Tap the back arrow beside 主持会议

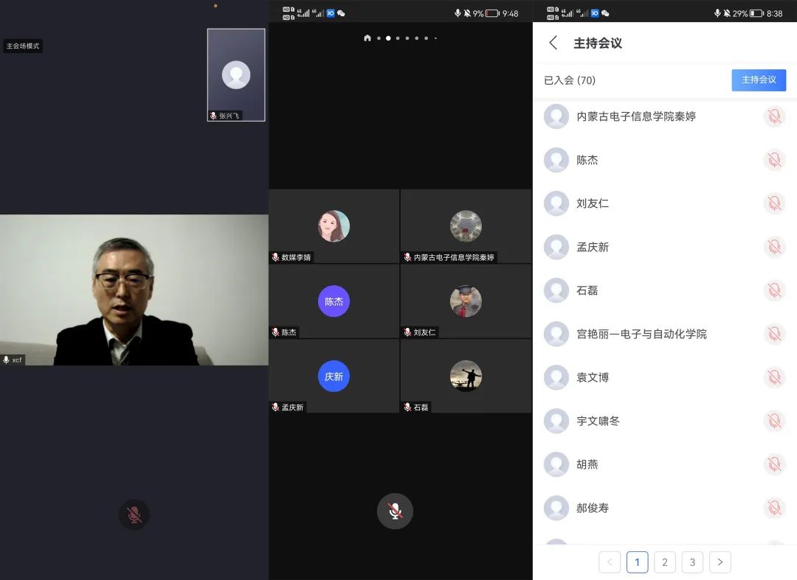click(553, 43)
